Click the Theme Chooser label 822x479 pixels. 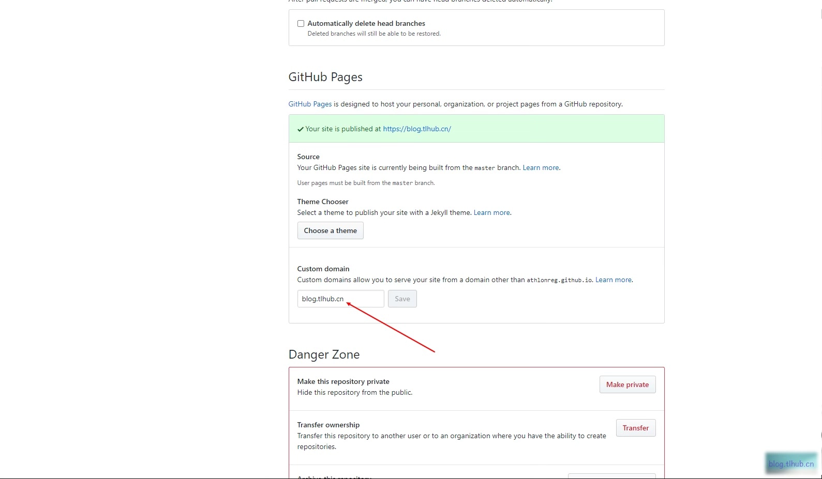tap(323, 202)
